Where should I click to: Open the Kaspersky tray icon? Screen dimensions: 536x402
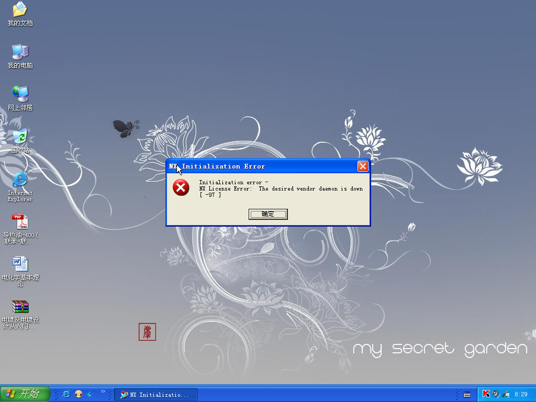486,394
